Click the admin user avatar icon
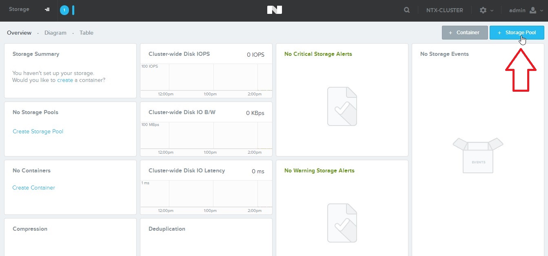 click(533, 10)
